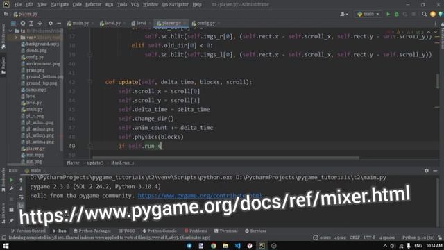Open the DB Navigator menu
444x250 pixels.
175,5
